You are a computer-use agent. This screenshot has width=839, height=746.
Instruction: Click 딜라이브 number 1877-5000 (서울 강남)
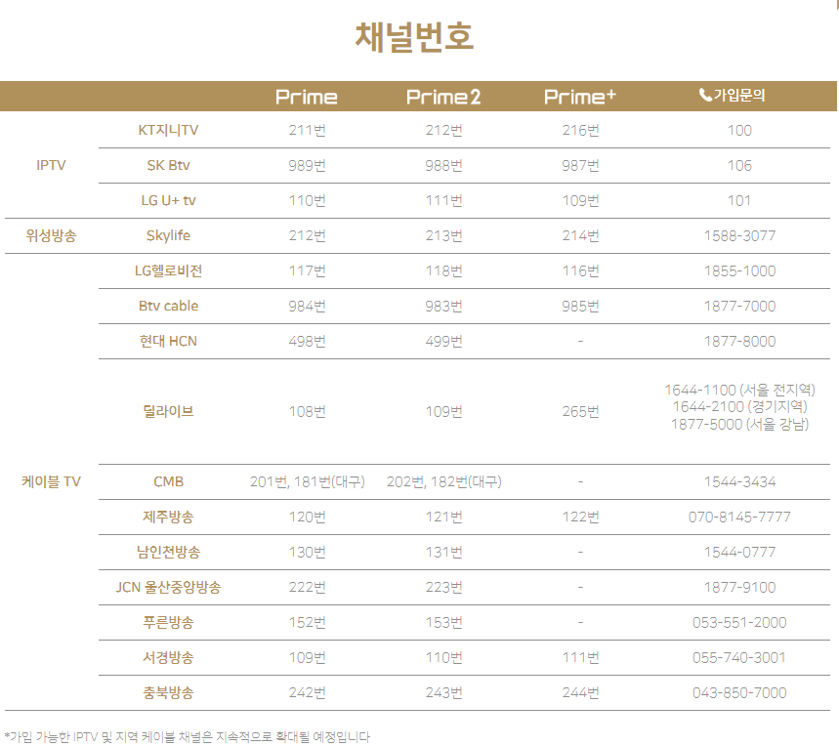pyautogui.click(x=739, y=425)
